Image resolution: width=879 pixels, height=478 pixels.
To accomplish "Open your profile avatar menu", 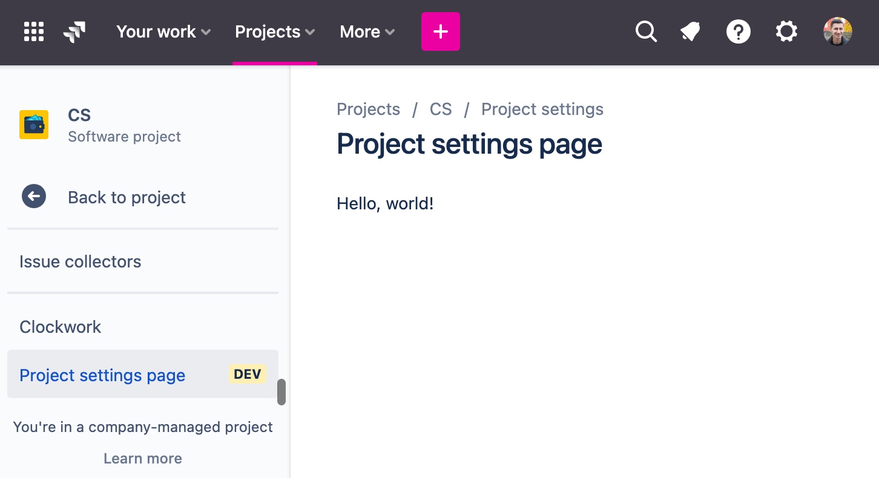I will click(x=838, y=31).
